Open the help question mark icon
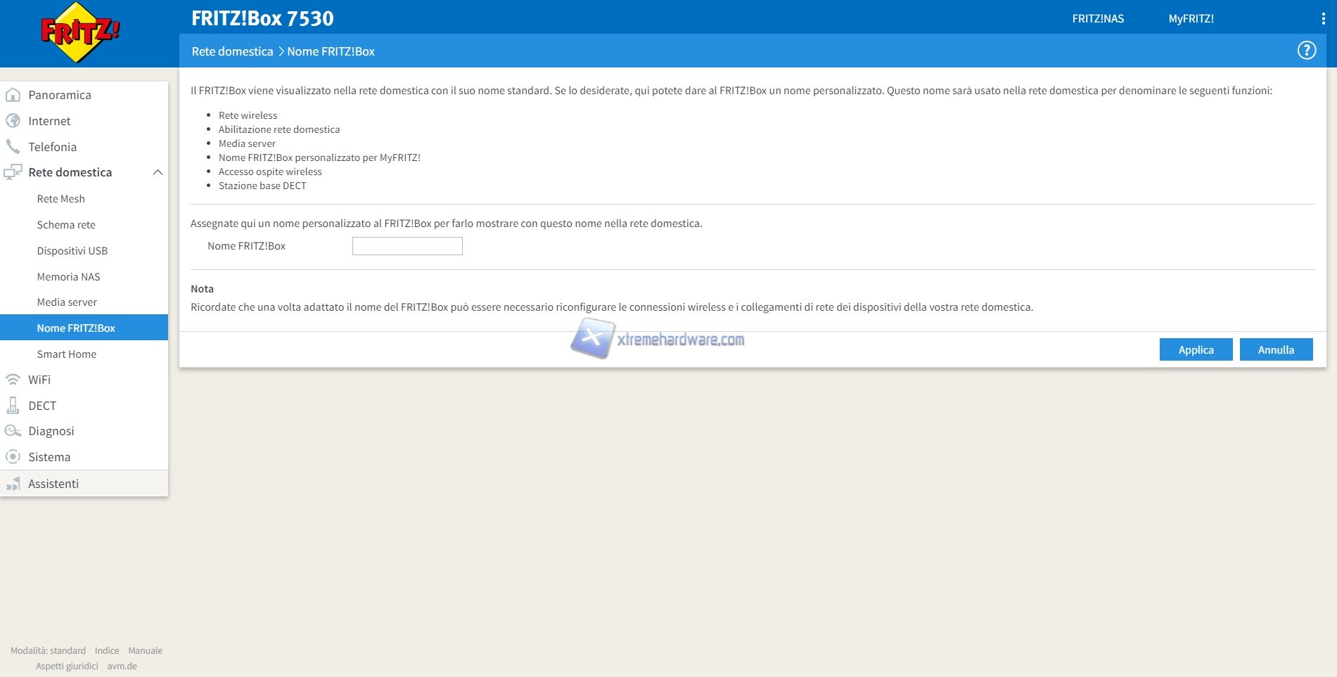This screenshot has width=1337, height=677. pos(1306,51)
